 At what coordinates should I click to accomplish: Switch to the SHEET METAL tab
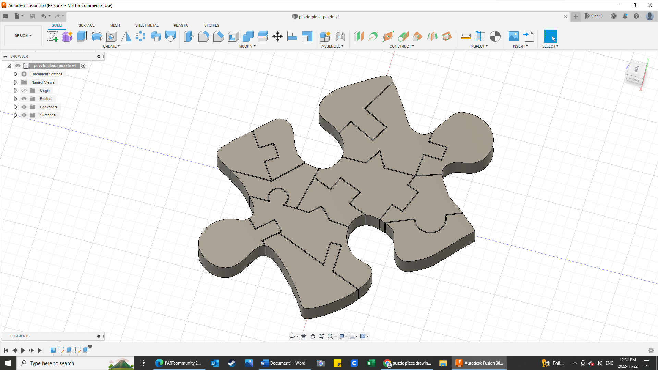click(147, 25)
